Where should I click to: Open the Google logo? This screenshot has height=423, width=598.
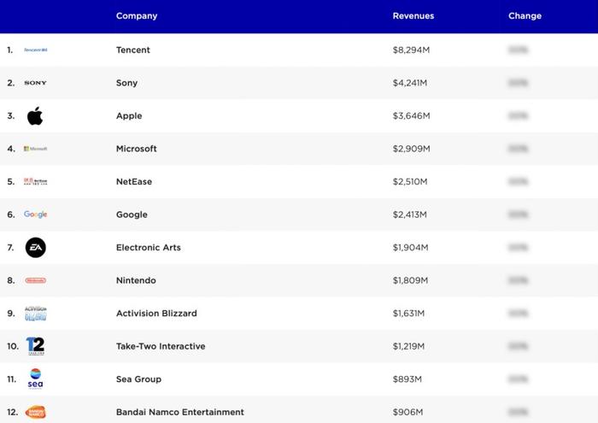click(36, 214)
